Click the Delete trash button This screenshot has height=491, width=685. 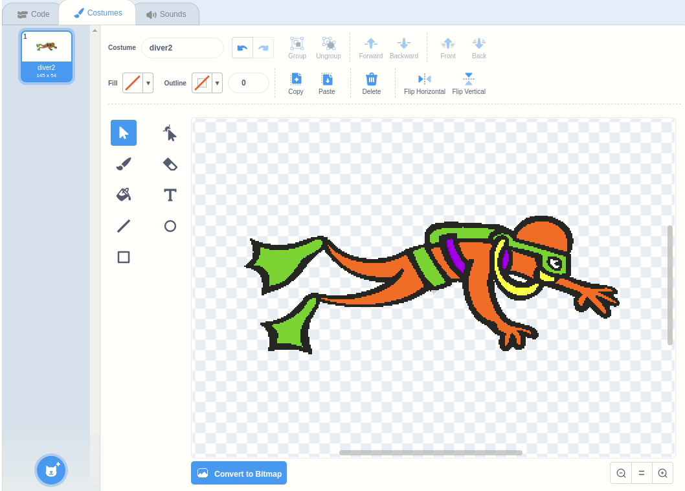click(372, 84)
